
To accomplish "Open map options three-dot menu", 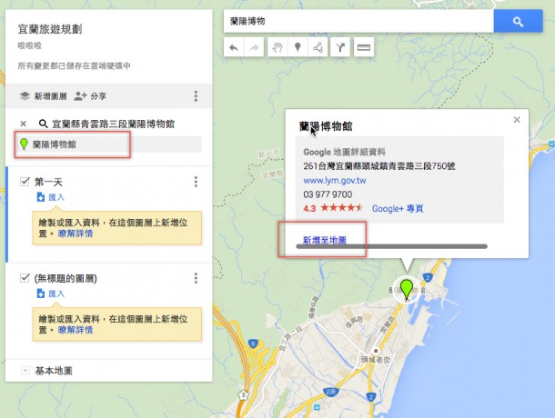I will click(196, 95).
